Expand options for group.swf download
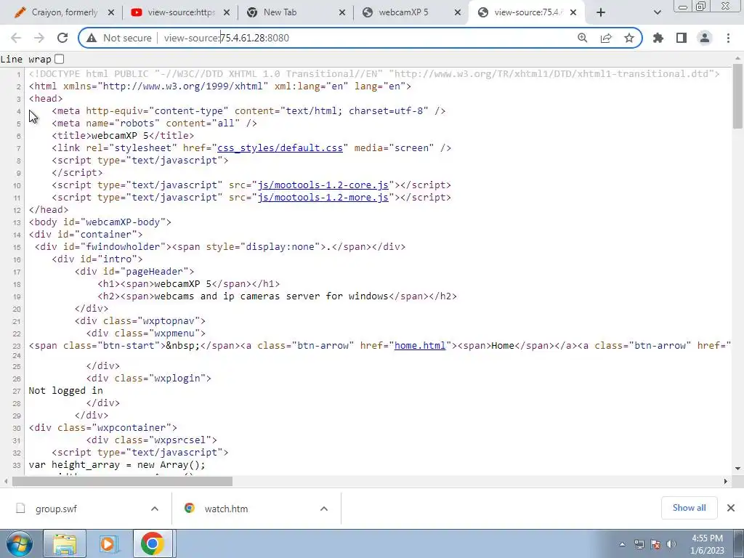This screenshot has height=558, width=744. tap(155, 509)
